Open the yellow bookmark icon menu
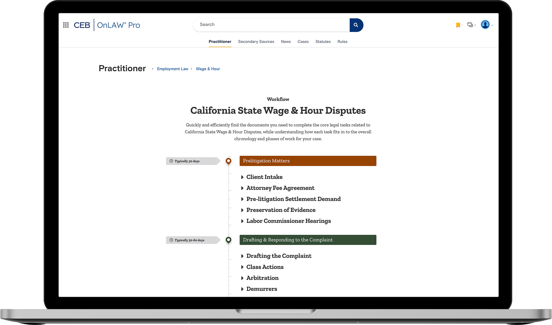 pos(458,25)
